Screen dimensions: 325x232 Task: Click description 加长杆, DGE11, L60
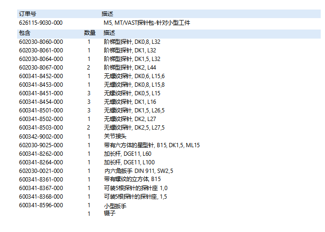pos(127,153)
